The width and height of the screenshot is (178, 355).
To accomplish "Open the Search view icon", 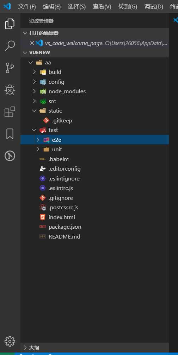I will point(10,46).
